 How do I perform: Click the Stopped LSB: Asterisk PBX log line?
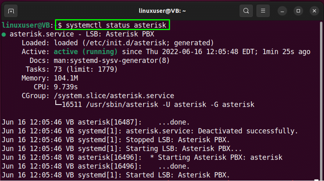tap(116, 140)
